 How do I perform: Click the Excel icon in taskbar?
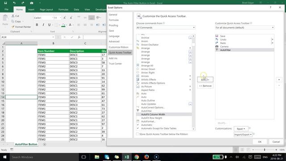pyautogui.click(x=127, y=157)
